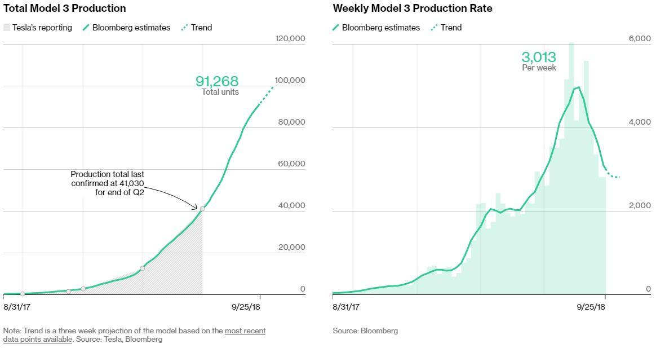This screenshot has height=348, width=656.
Task: Click the "Production total last confirmed" annotation text
Action: point(107,183)
